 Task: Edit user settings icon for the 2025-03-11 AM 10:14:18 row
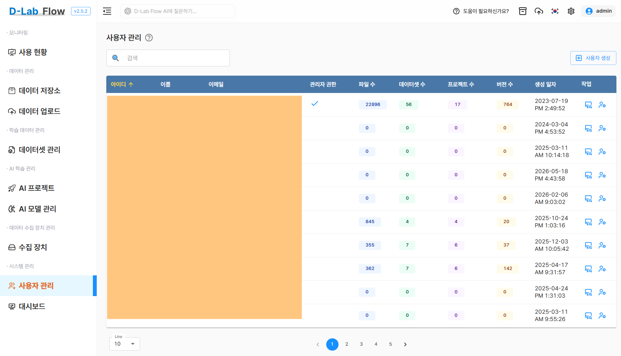pos(602,152)
